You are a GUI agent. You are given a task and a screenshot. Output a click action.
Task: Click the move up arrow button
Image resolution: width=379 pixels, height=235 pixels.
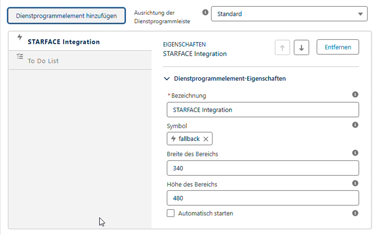(282, 47)
